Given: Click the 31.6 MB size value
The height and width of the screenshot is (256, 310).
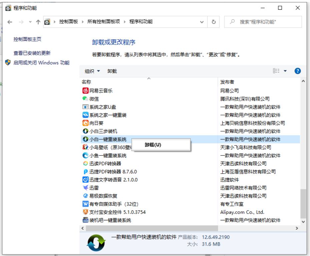Looking at the screenshot, I should (x=211, y=244).
